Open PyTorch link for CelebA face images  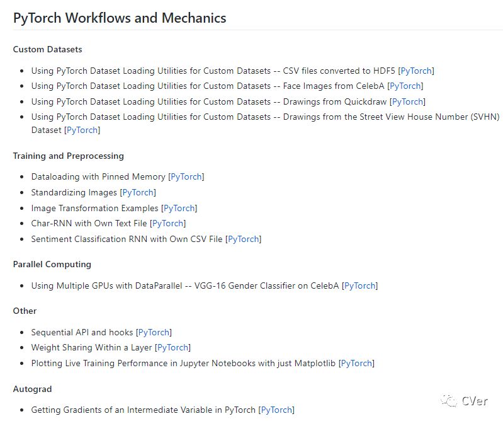coord(405,86)
